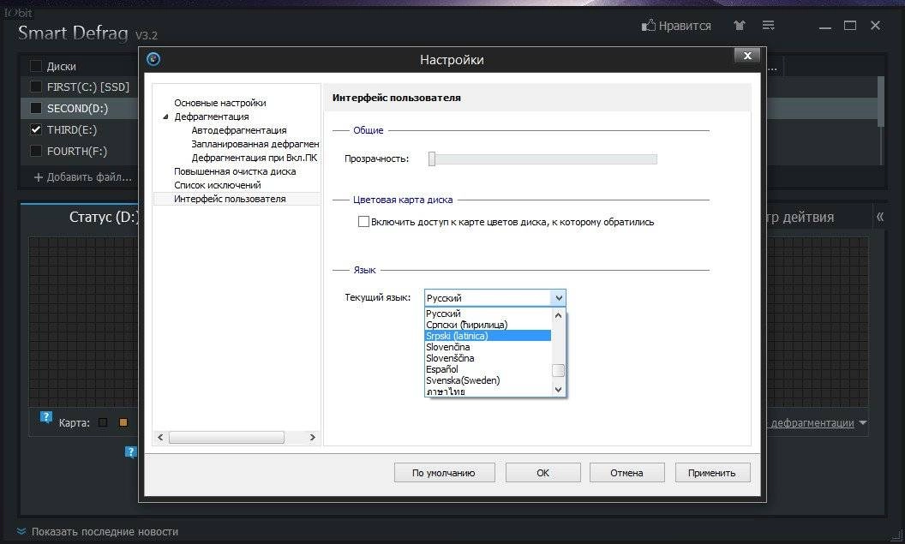This screenshot has height=544, width=905.
Task: Select Автодефрагментация tree item
Action: click(x=239, y=130)
